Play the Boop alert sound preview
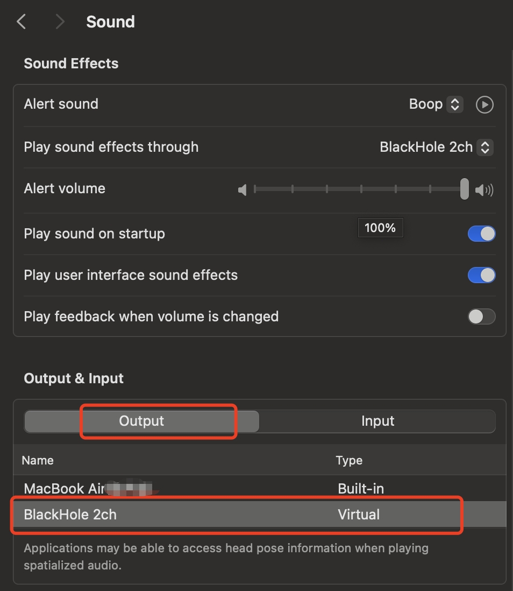This screenshot has height=591, width=513. pos(484,104)
